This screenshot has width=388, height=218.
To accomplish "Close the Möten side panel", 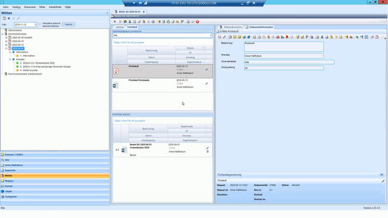I will pyautogui.click(x=107, y=13).
